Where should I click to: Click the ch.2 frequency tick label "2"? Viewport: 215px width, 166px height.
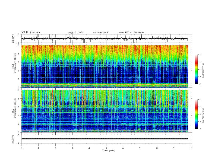click(x=19, y=124)
